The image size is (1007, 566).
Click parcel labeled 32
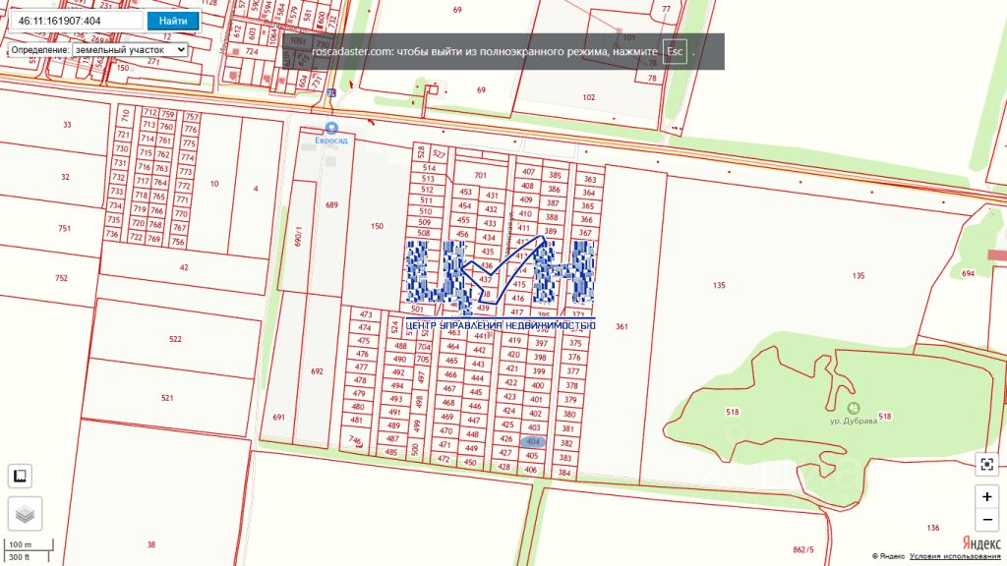click(65, 177)
